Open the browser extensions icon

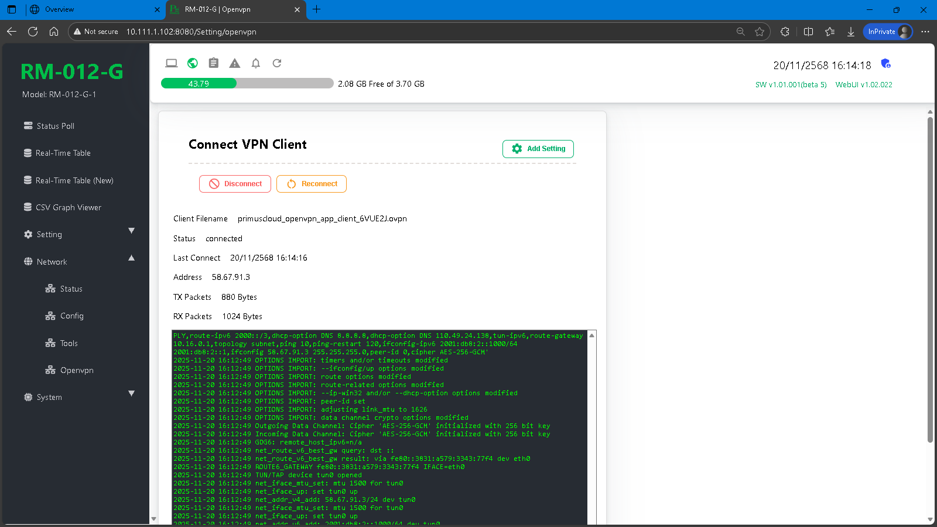click(x=785, y=32)
